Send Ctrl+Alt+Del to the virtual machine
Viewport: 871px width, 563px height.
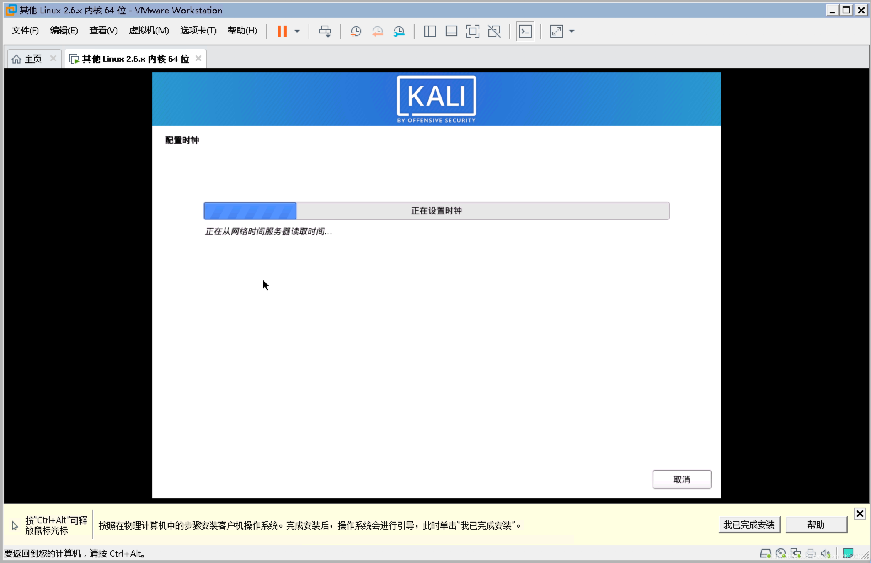[325, 32]
